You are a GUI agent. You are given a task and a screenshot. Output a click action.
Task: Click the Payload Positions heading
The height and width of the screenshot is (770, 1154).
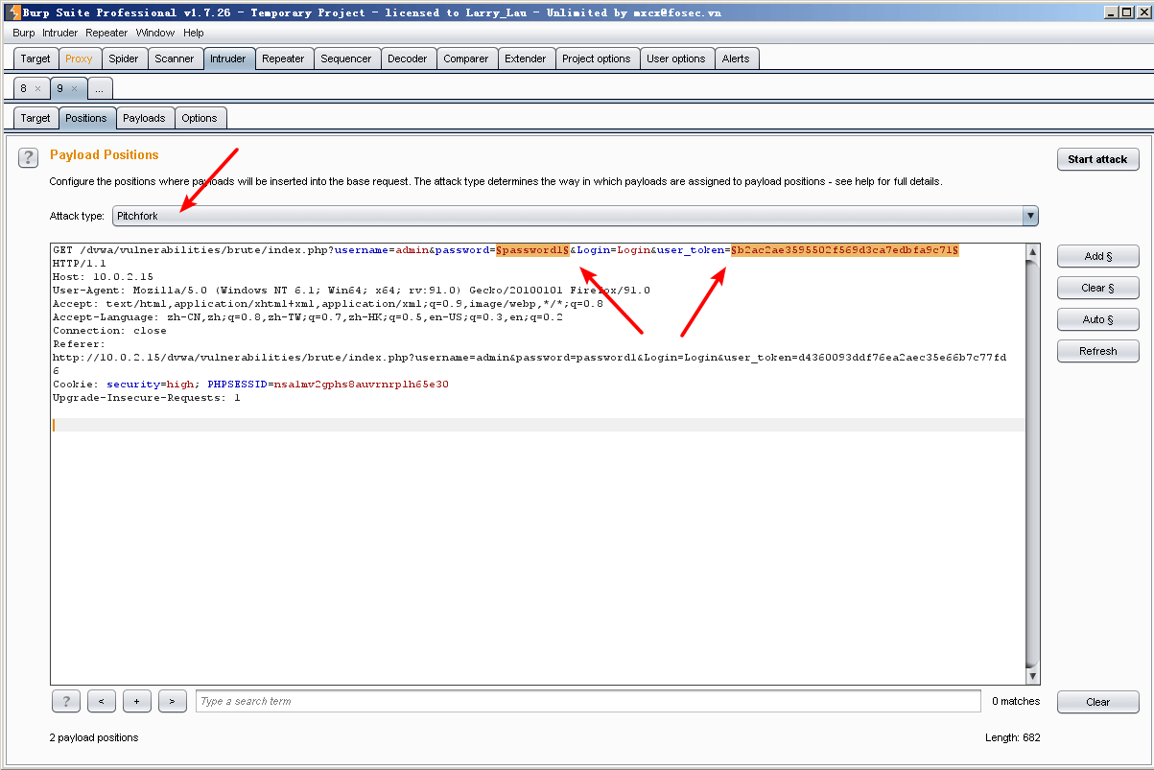tap(105, 154)
